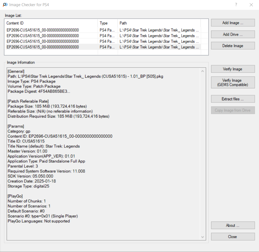
Task: Click the scroll-down arrow in Image Information box
Action: tap(203, 237)
